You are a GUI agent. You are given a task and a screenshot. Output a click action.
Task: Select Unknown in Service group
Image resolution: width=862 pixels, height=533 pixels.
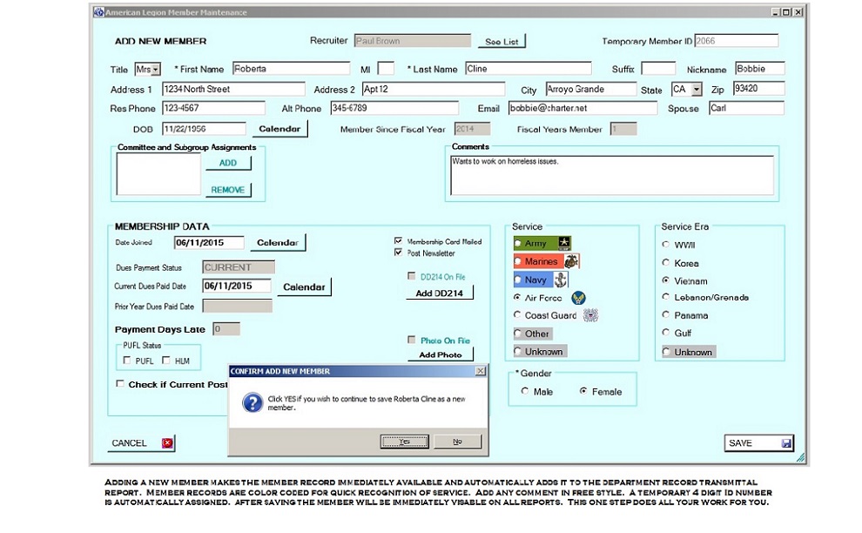coord(518,351)
